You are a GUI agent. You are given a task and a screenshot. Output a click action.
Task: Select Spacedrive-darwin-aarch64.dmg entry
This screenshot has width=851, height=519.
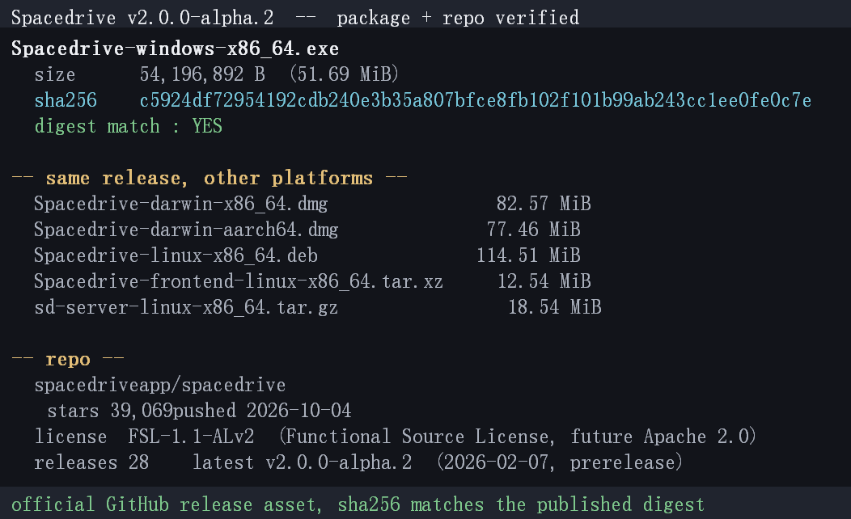(186, 230)
